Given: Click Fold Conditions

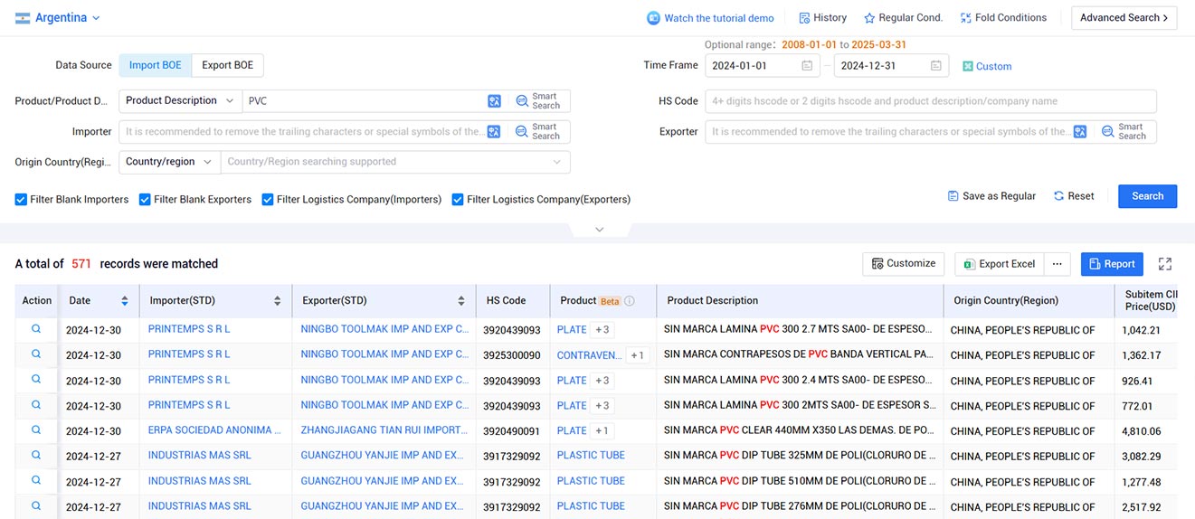Looking at the screenshot, I should click(1003, 18).
